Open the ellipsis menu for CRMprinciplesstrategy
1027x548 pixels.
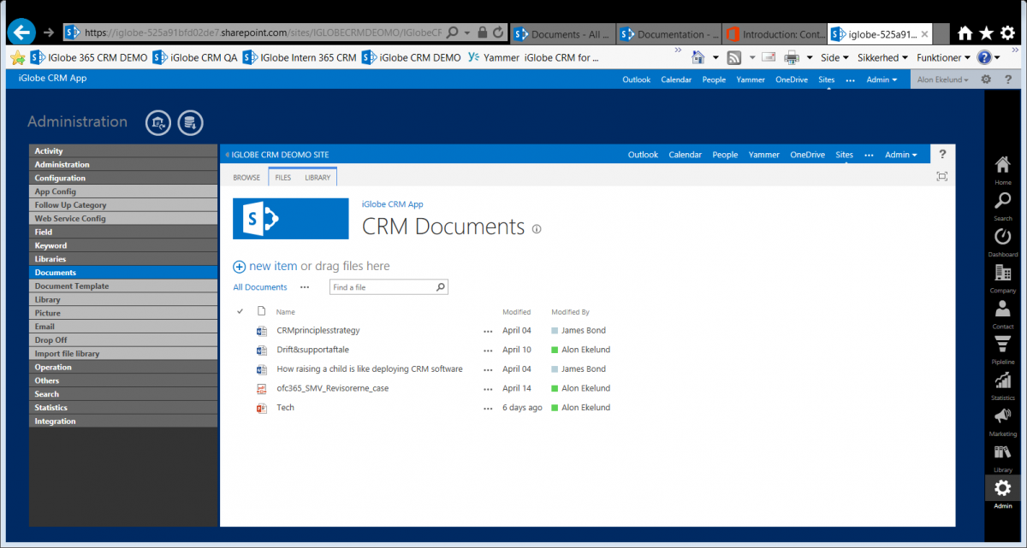pos(488,331)
